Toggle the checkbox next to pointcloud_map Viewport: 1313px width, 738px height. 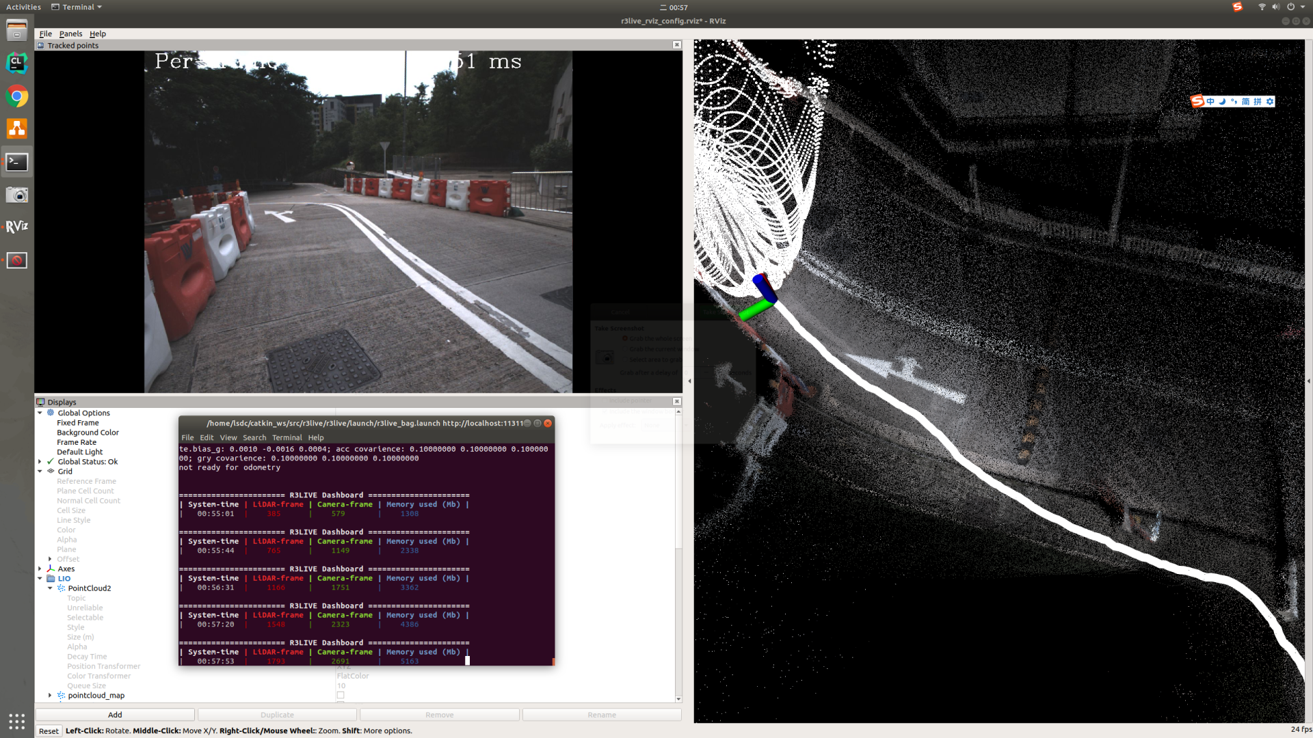click(341, 696)
